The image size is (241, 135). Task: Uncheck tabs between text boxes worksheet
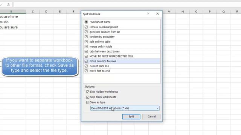coord(86,51)
